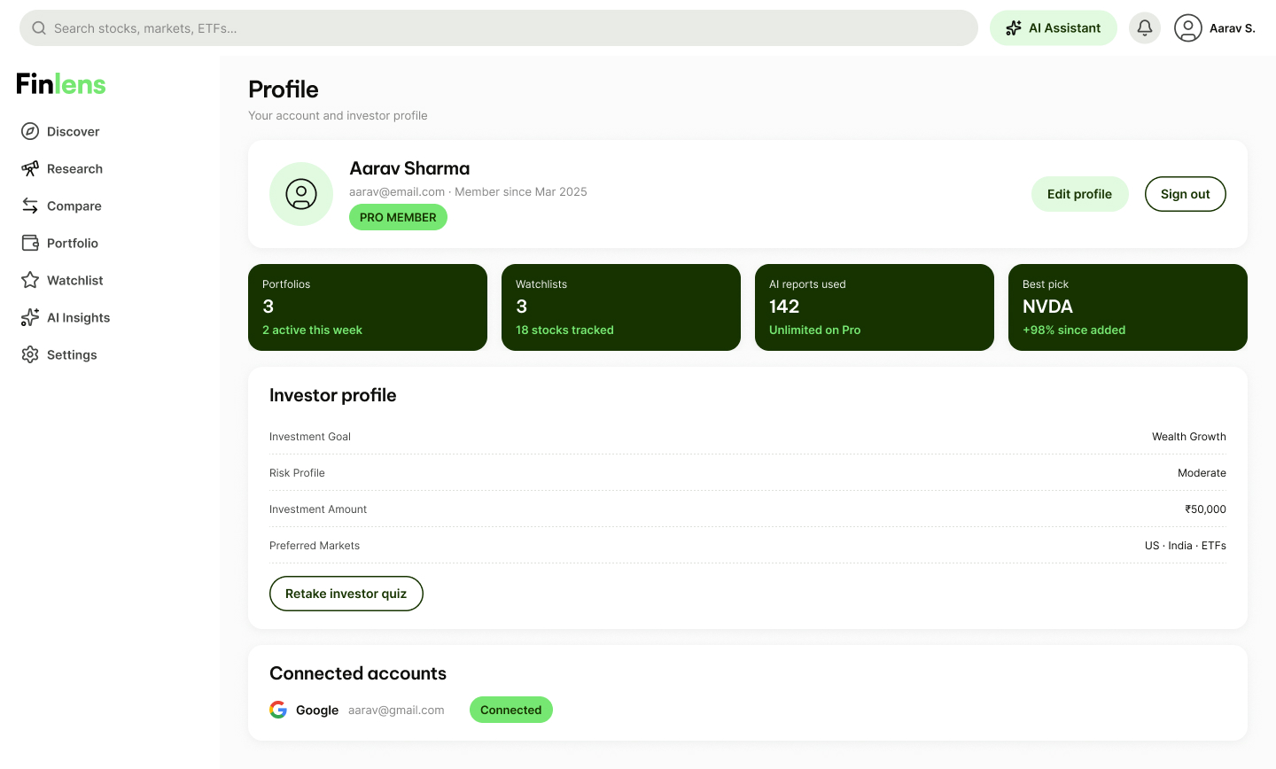1276x769 pixels.
Task: Open user avatar icon in top bar
Action: [1188, 28]
